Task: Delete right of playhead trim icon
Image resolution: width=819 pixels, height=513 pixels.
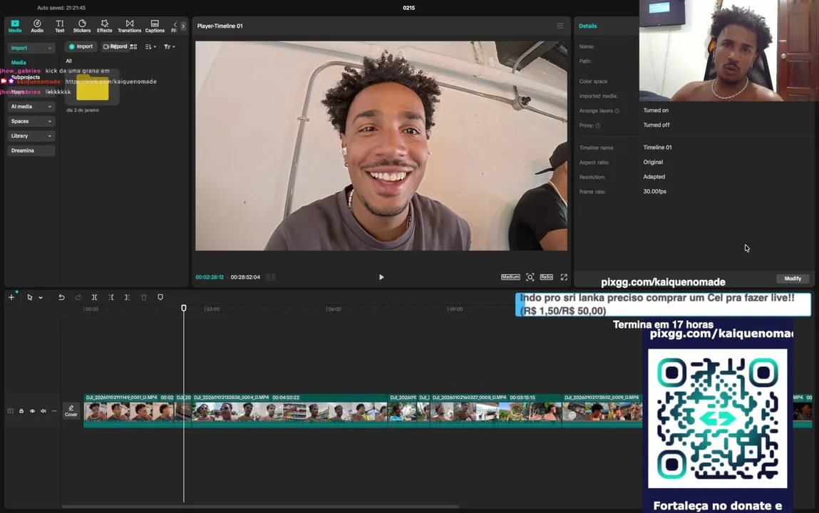Action: pos(127,297)
